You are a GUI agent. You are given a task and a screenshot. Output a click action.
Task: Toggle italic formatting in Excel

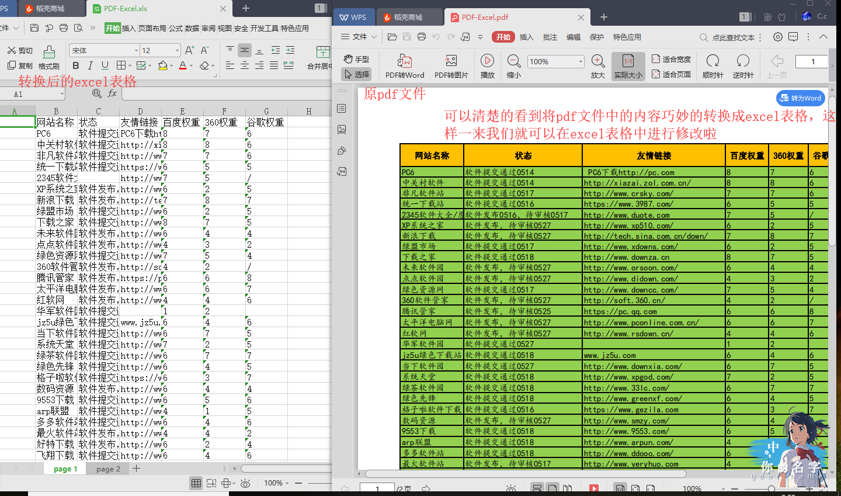tap(91, 65)
